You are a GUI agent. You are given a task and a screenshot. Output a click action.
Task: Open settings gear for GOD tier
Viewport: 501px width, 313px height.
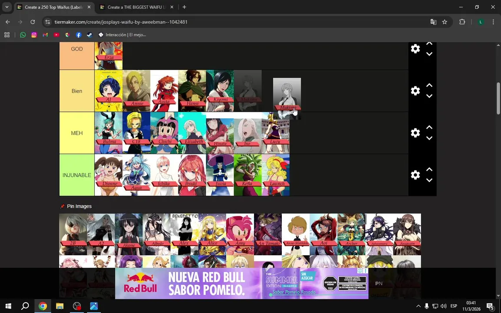(415, 49)
